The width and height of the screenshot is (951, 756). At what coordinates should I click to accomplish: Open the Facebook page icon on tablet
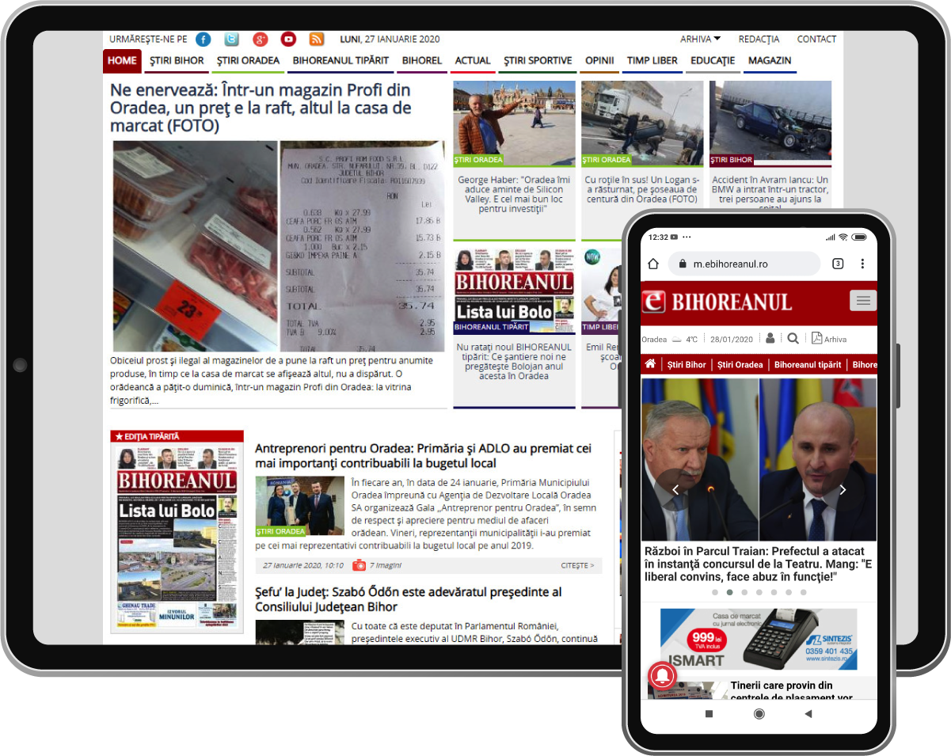click(204, 39)
